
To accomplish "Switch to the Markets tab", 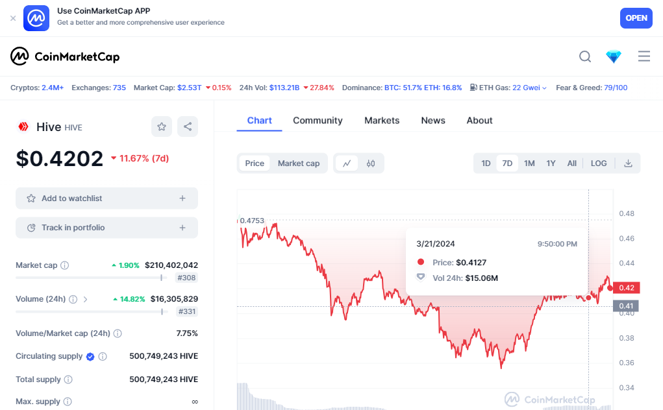I will point(382,121).
